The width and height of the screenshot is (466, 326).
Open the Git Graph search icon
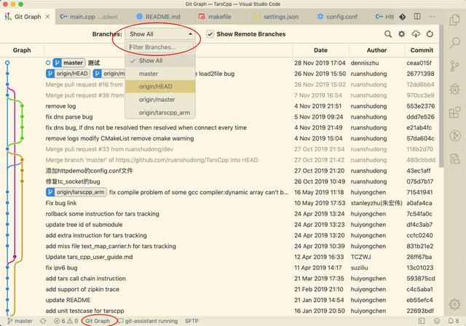(x=388, y=34)
